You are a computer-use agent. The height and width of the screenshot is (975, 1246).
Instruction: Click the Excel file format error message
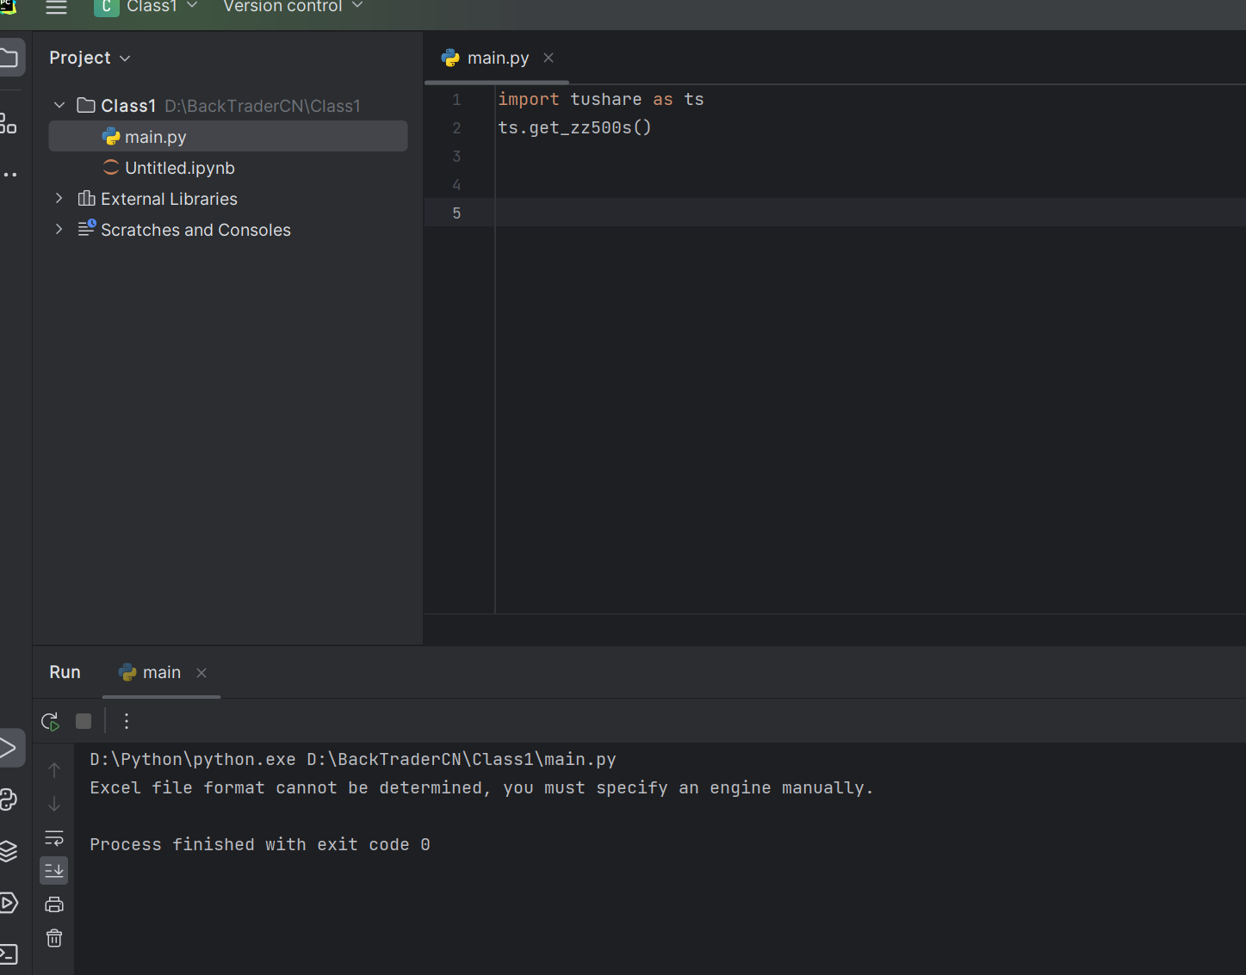pyautogui.click(x=481, y=787)
